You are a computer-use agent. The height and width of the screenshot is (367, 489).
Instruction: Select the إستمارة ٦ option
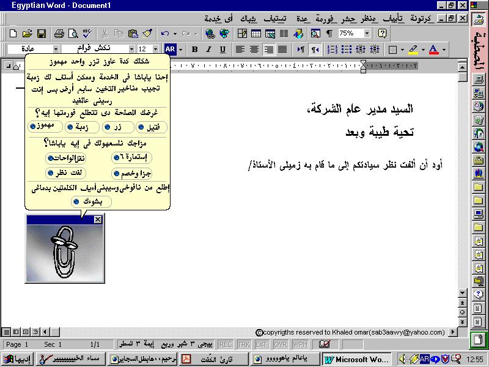tap(131, 157)
